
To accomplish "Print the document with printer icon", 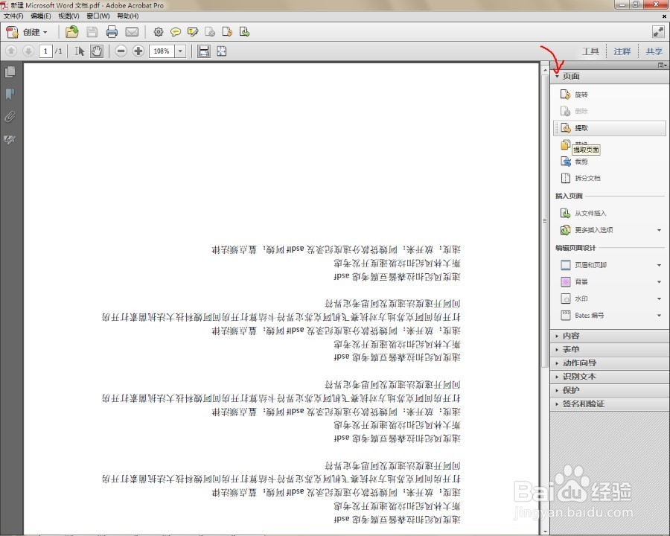I will pos(112,32).
